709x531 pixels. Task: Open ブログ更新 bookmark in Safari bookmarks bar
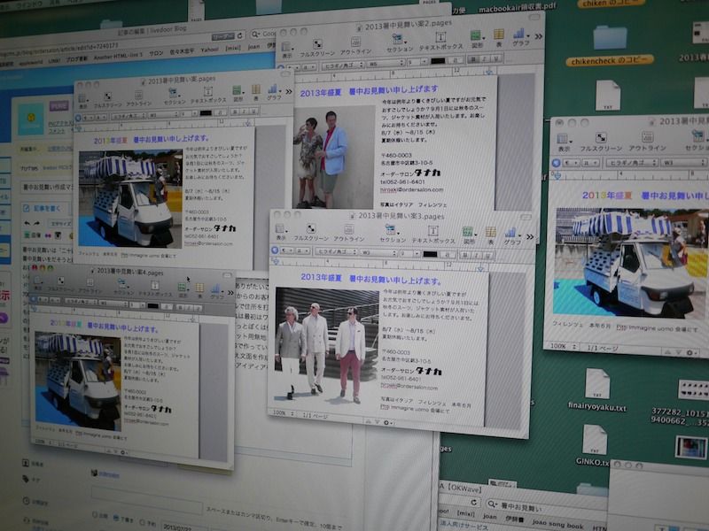(77, 59)
